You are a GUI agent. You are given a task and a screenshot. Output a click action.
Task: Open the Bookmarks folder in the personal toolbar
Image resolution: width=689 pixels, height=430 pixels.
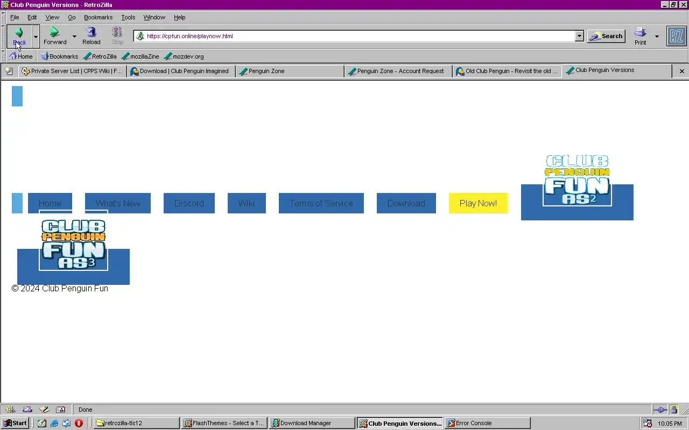[x=60, y=56]
